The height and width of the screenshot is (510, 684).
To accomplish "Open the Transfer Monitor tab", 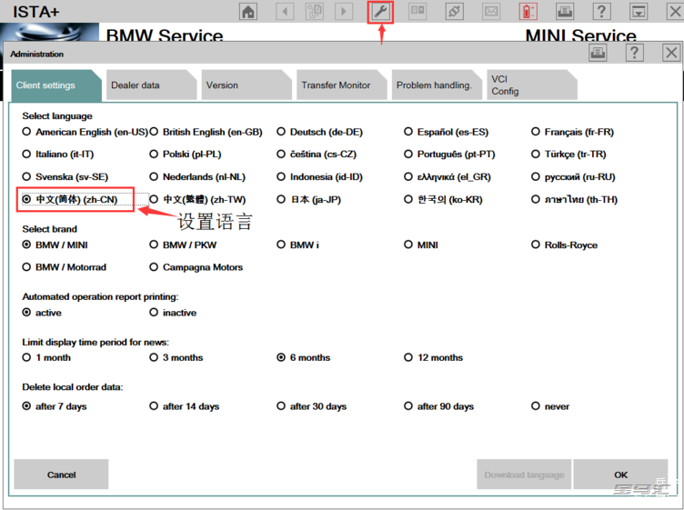I will pos(341,85).
